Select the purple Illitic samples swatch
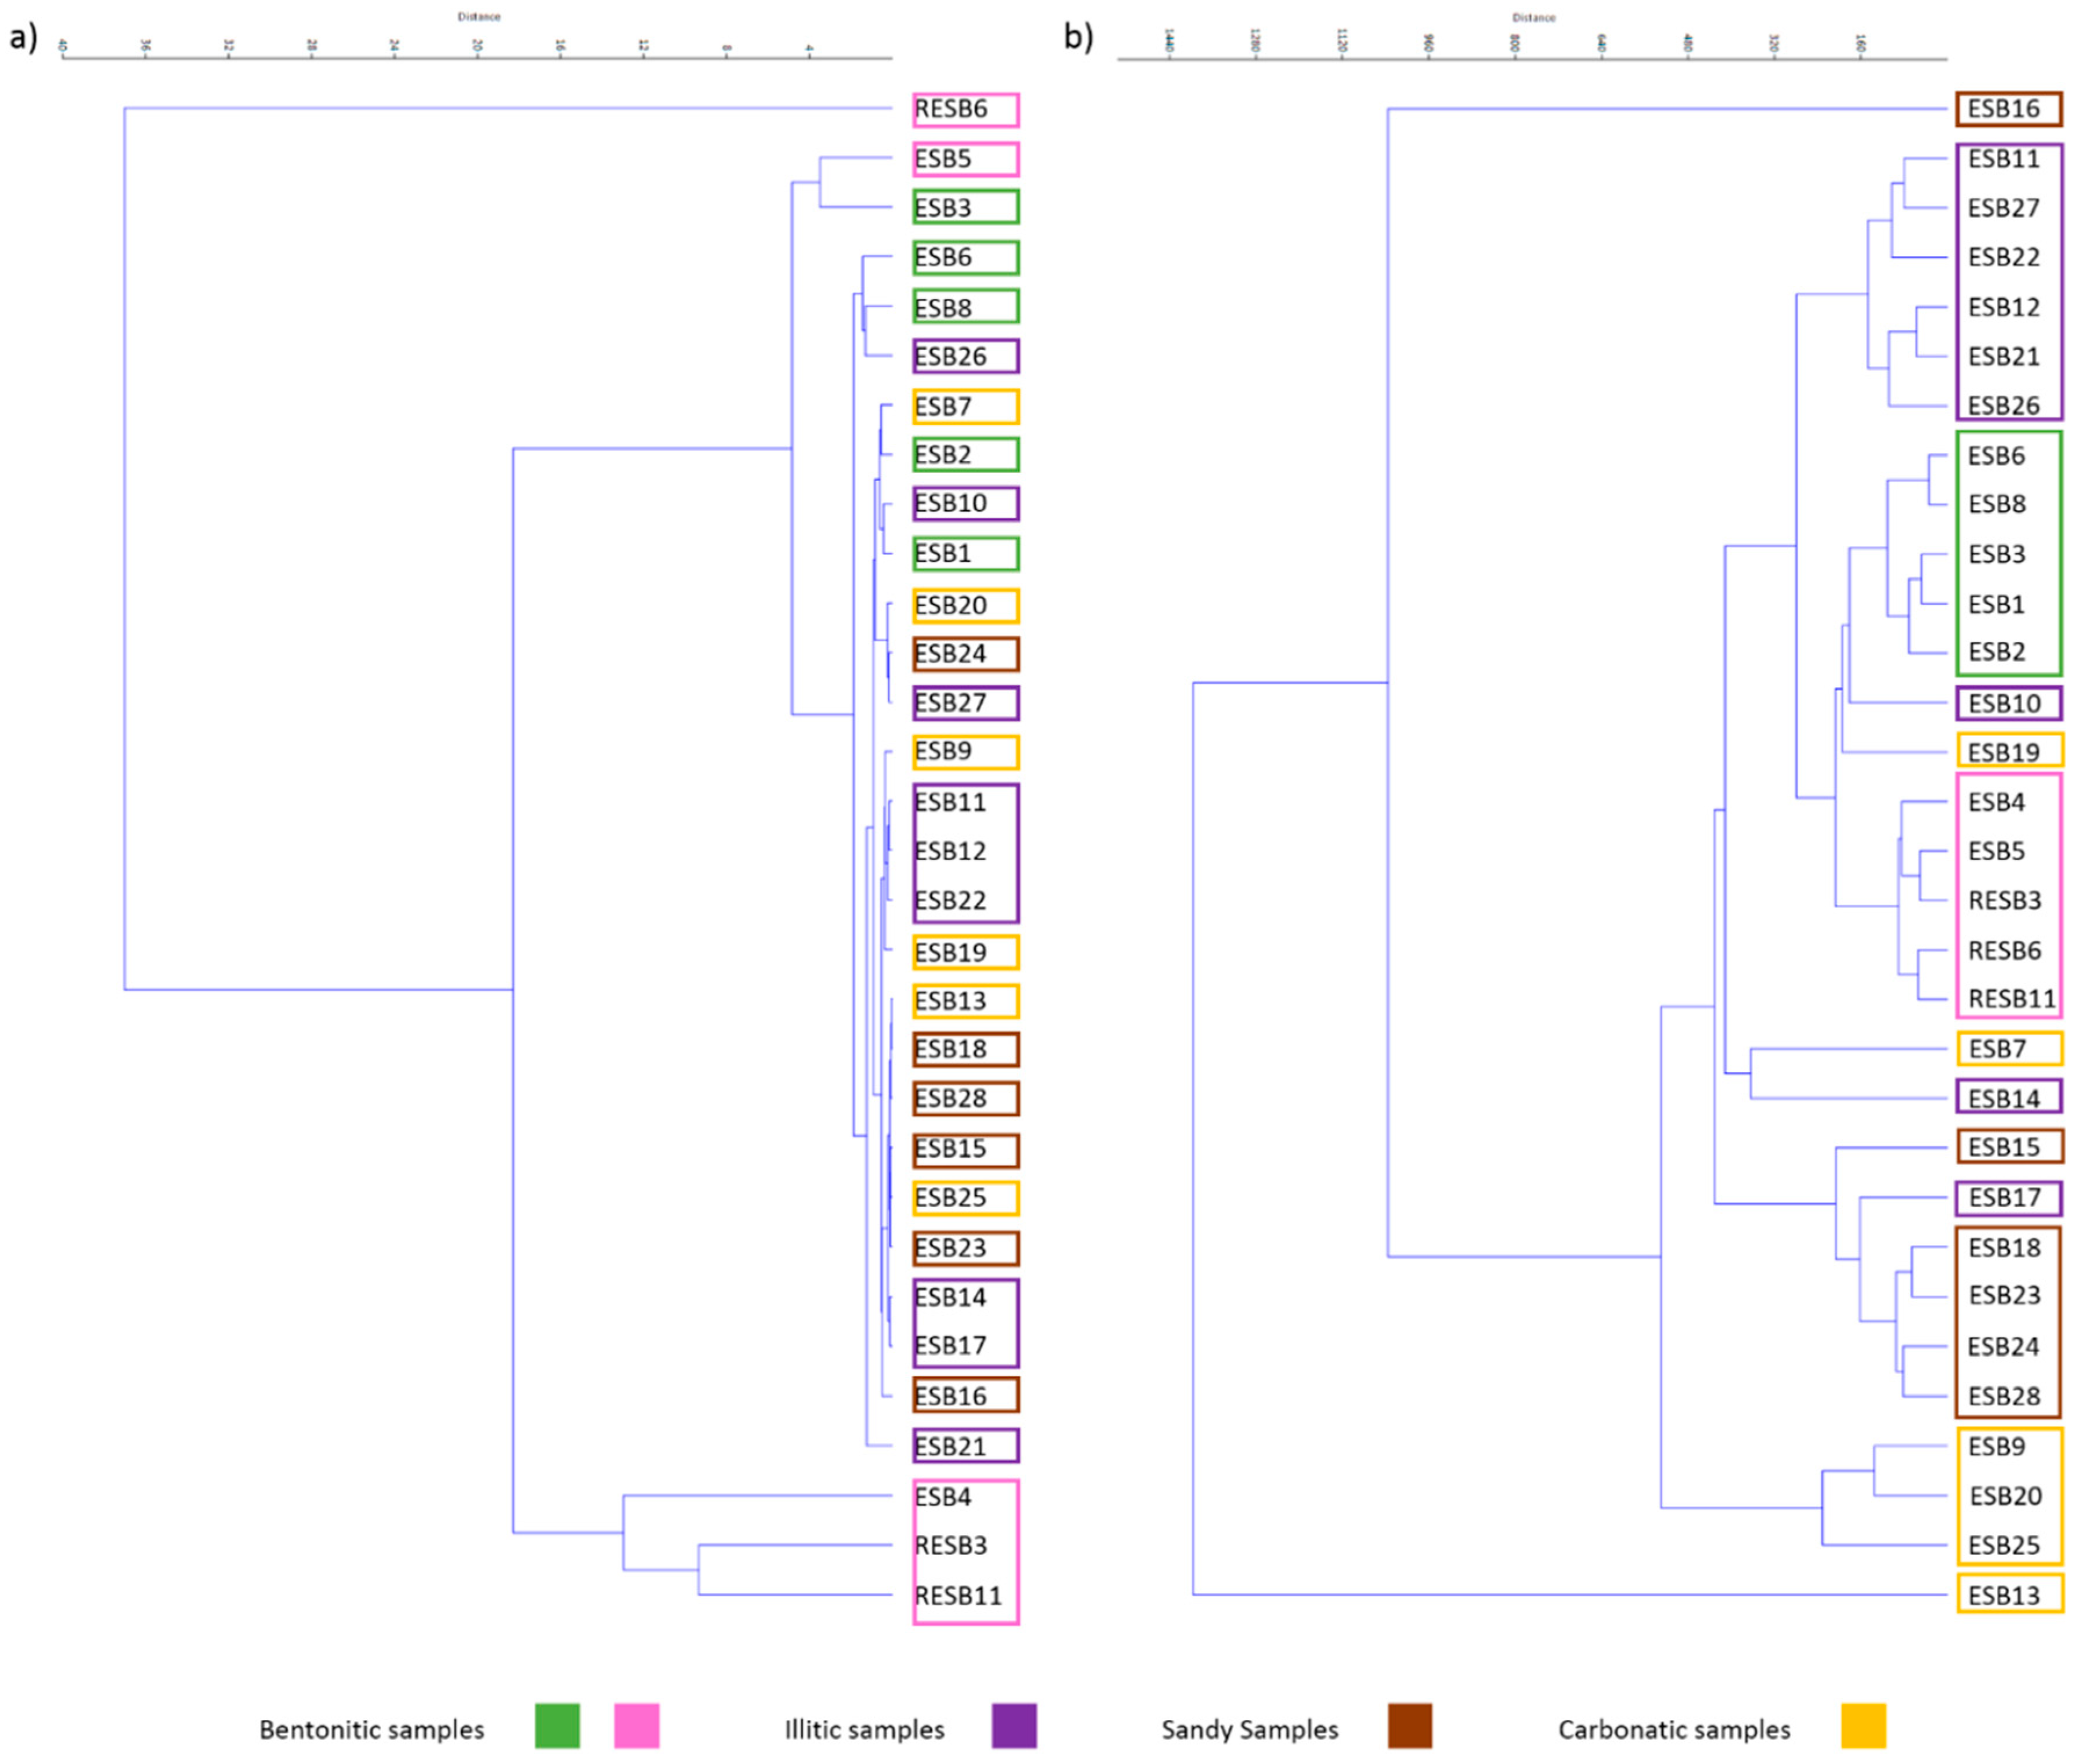 pos(1014,1725)
